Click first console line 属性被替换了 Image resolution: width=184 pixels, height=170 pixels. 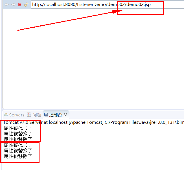18,134
